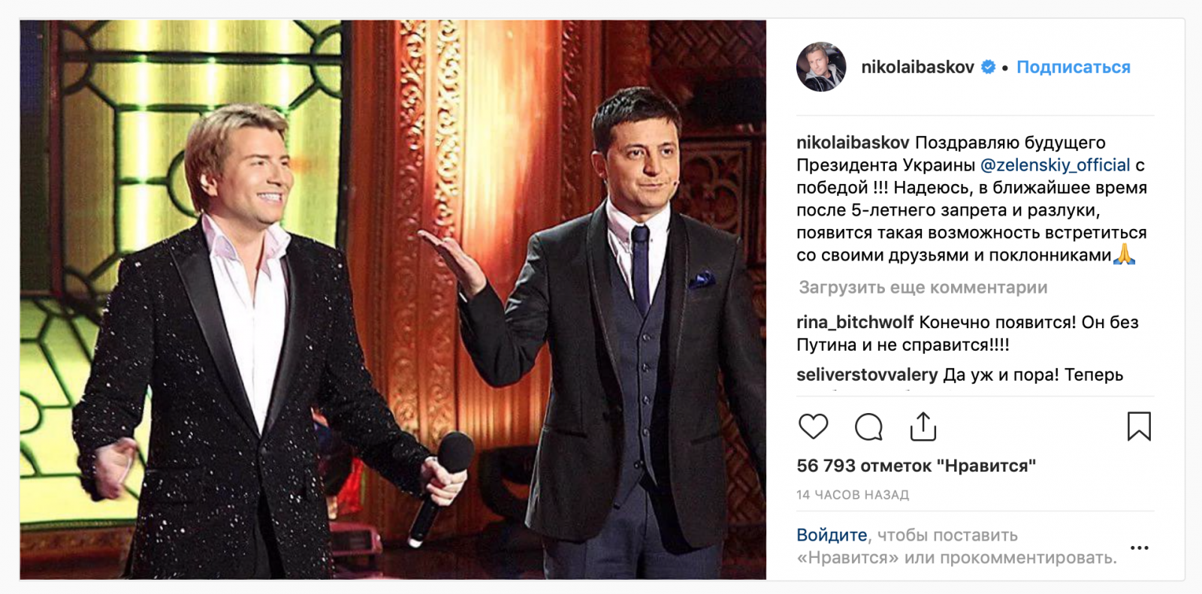The image size is (1202, 594).
Task: Open the @zelenskiy_official mention
Action: [1055, 165]
